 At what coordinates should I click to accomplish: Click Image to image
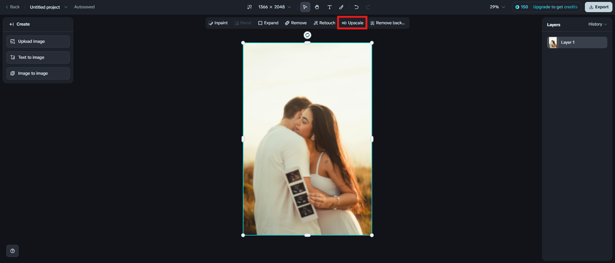38,73
